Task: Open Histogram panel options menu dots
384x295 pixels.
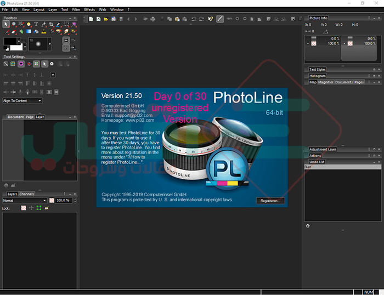Action: pos(369,76)
